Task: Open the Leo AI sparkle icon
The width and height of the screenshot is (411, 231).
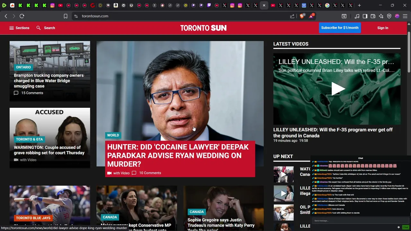Action: [x=381, y=16]
